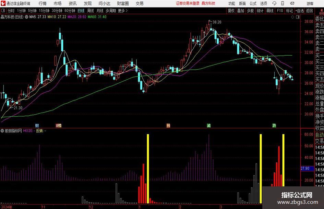Screen dimensions: 324x209
Task: Click the 通达信 red logo icon
Action: (x=3, y=3)
